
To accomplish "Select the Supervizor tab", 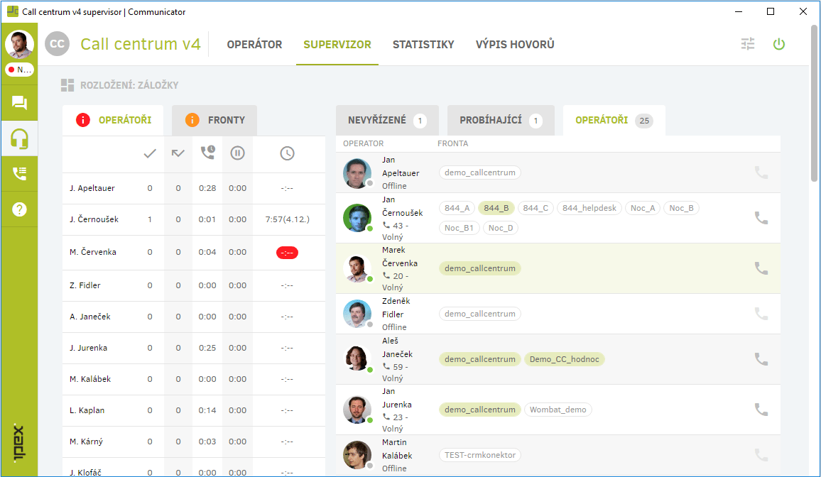I will click(x=337, y=45).
